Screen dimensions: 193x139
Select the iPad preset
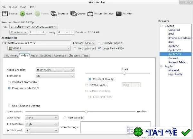[x=171, y=42]
